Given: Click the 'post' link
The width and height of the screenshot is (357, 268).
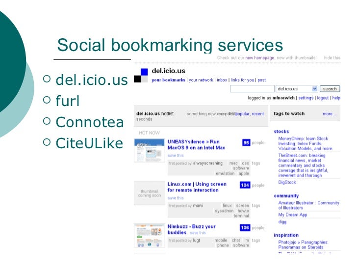Looking at the screenshot, I should pos(261,80).
